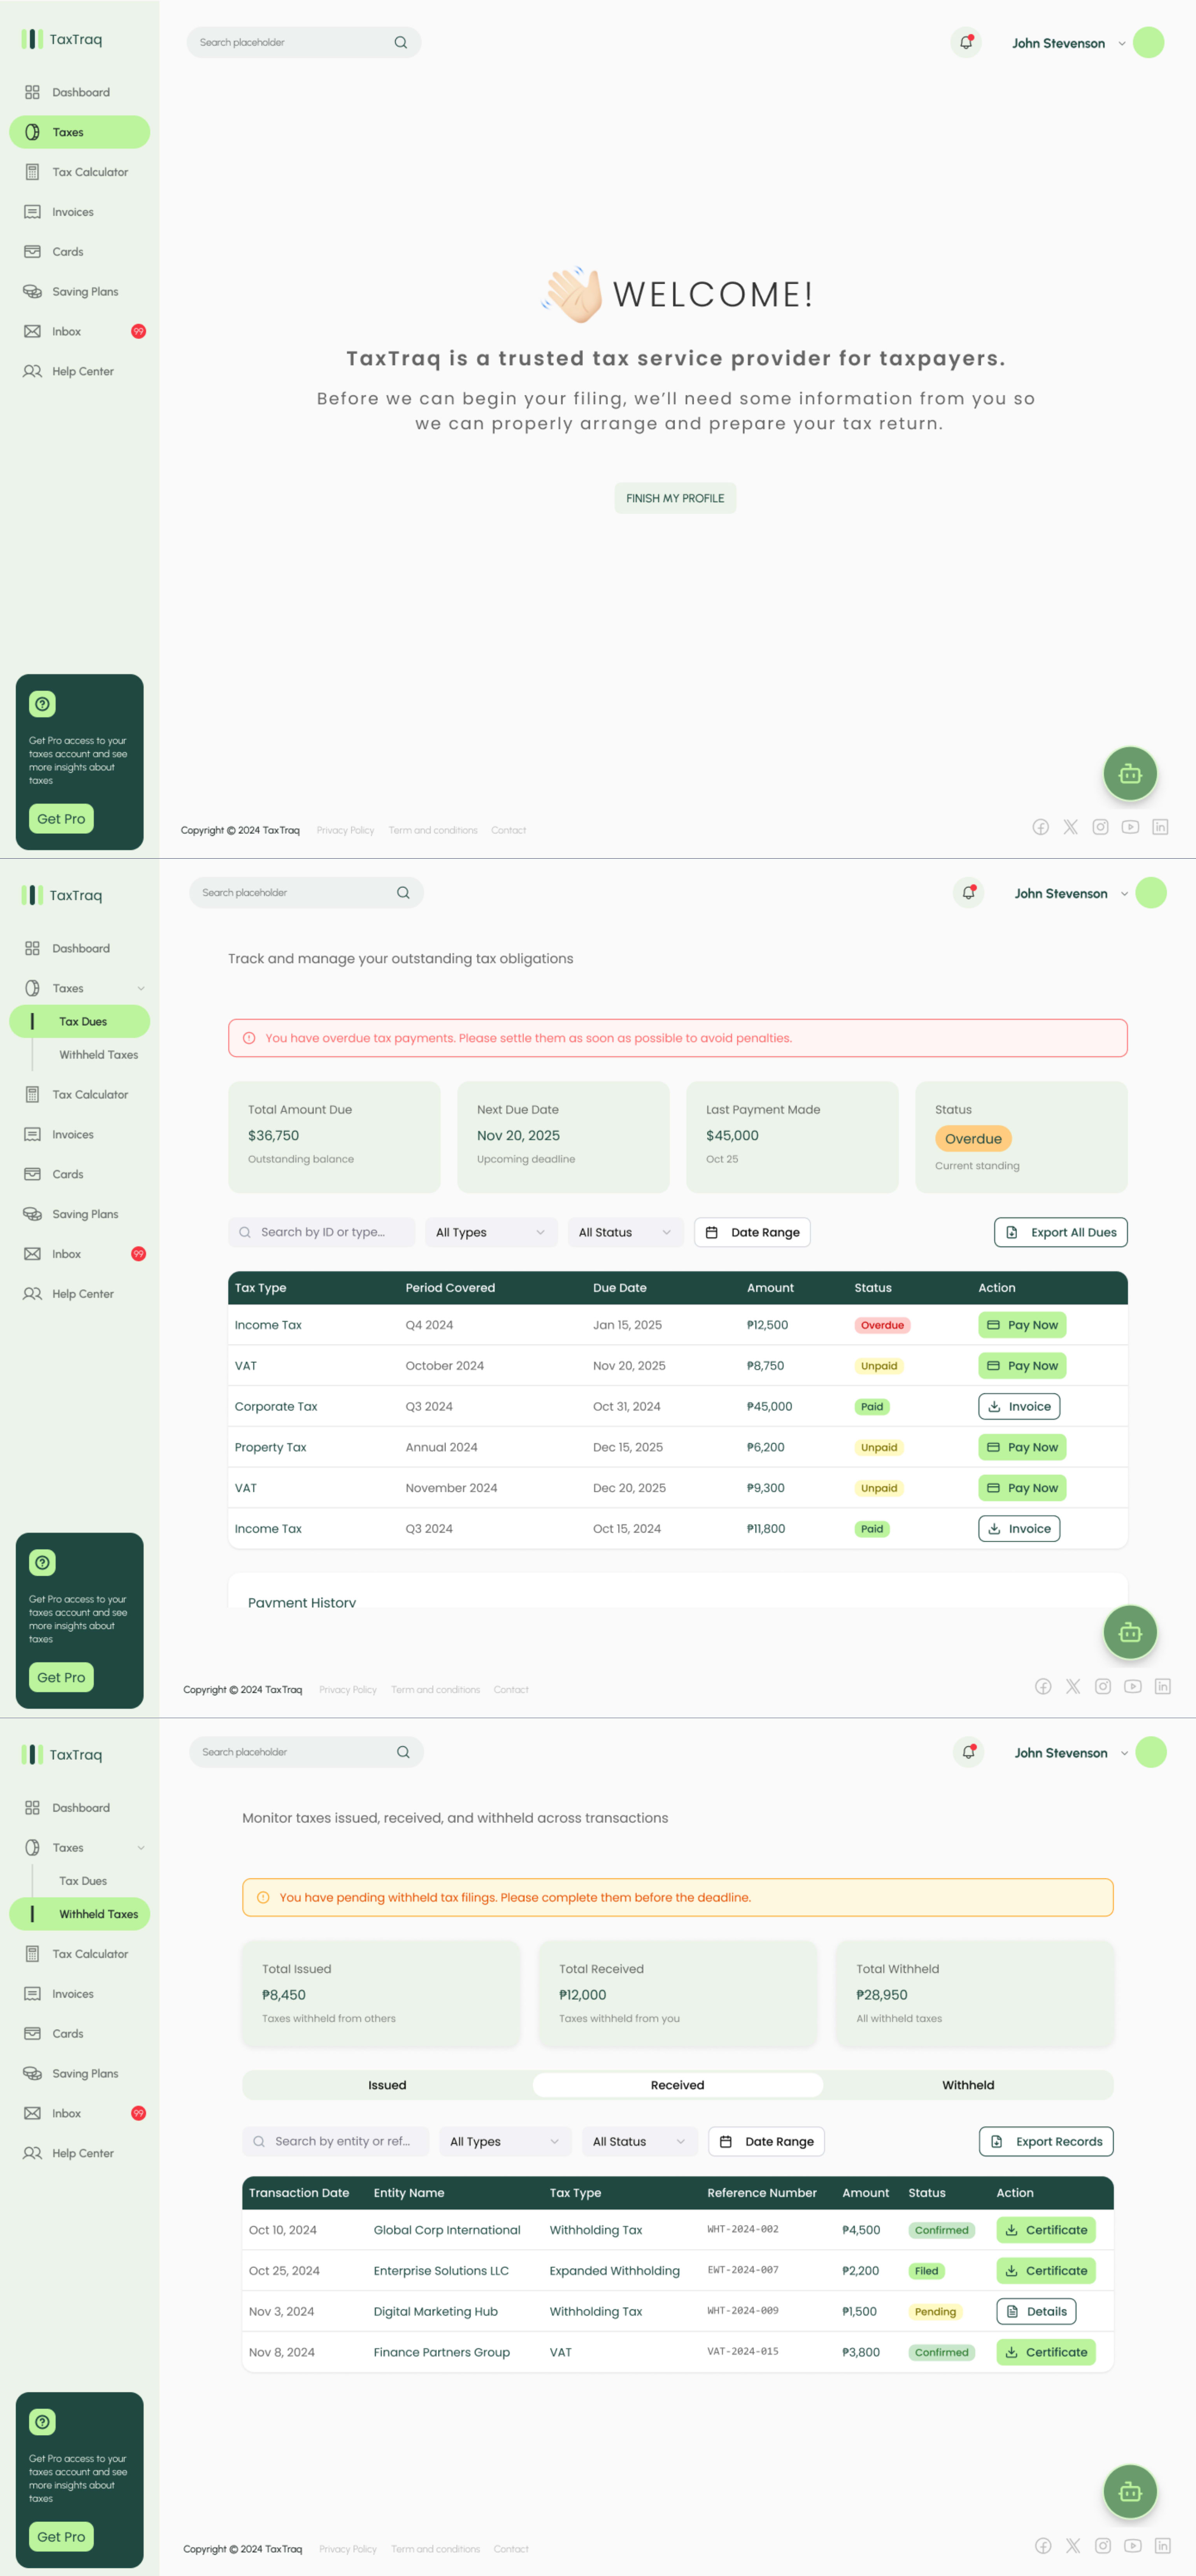
Task: Open Tax Calculator in the welcome screen sidebar
Action: click(x=80, y=172)
